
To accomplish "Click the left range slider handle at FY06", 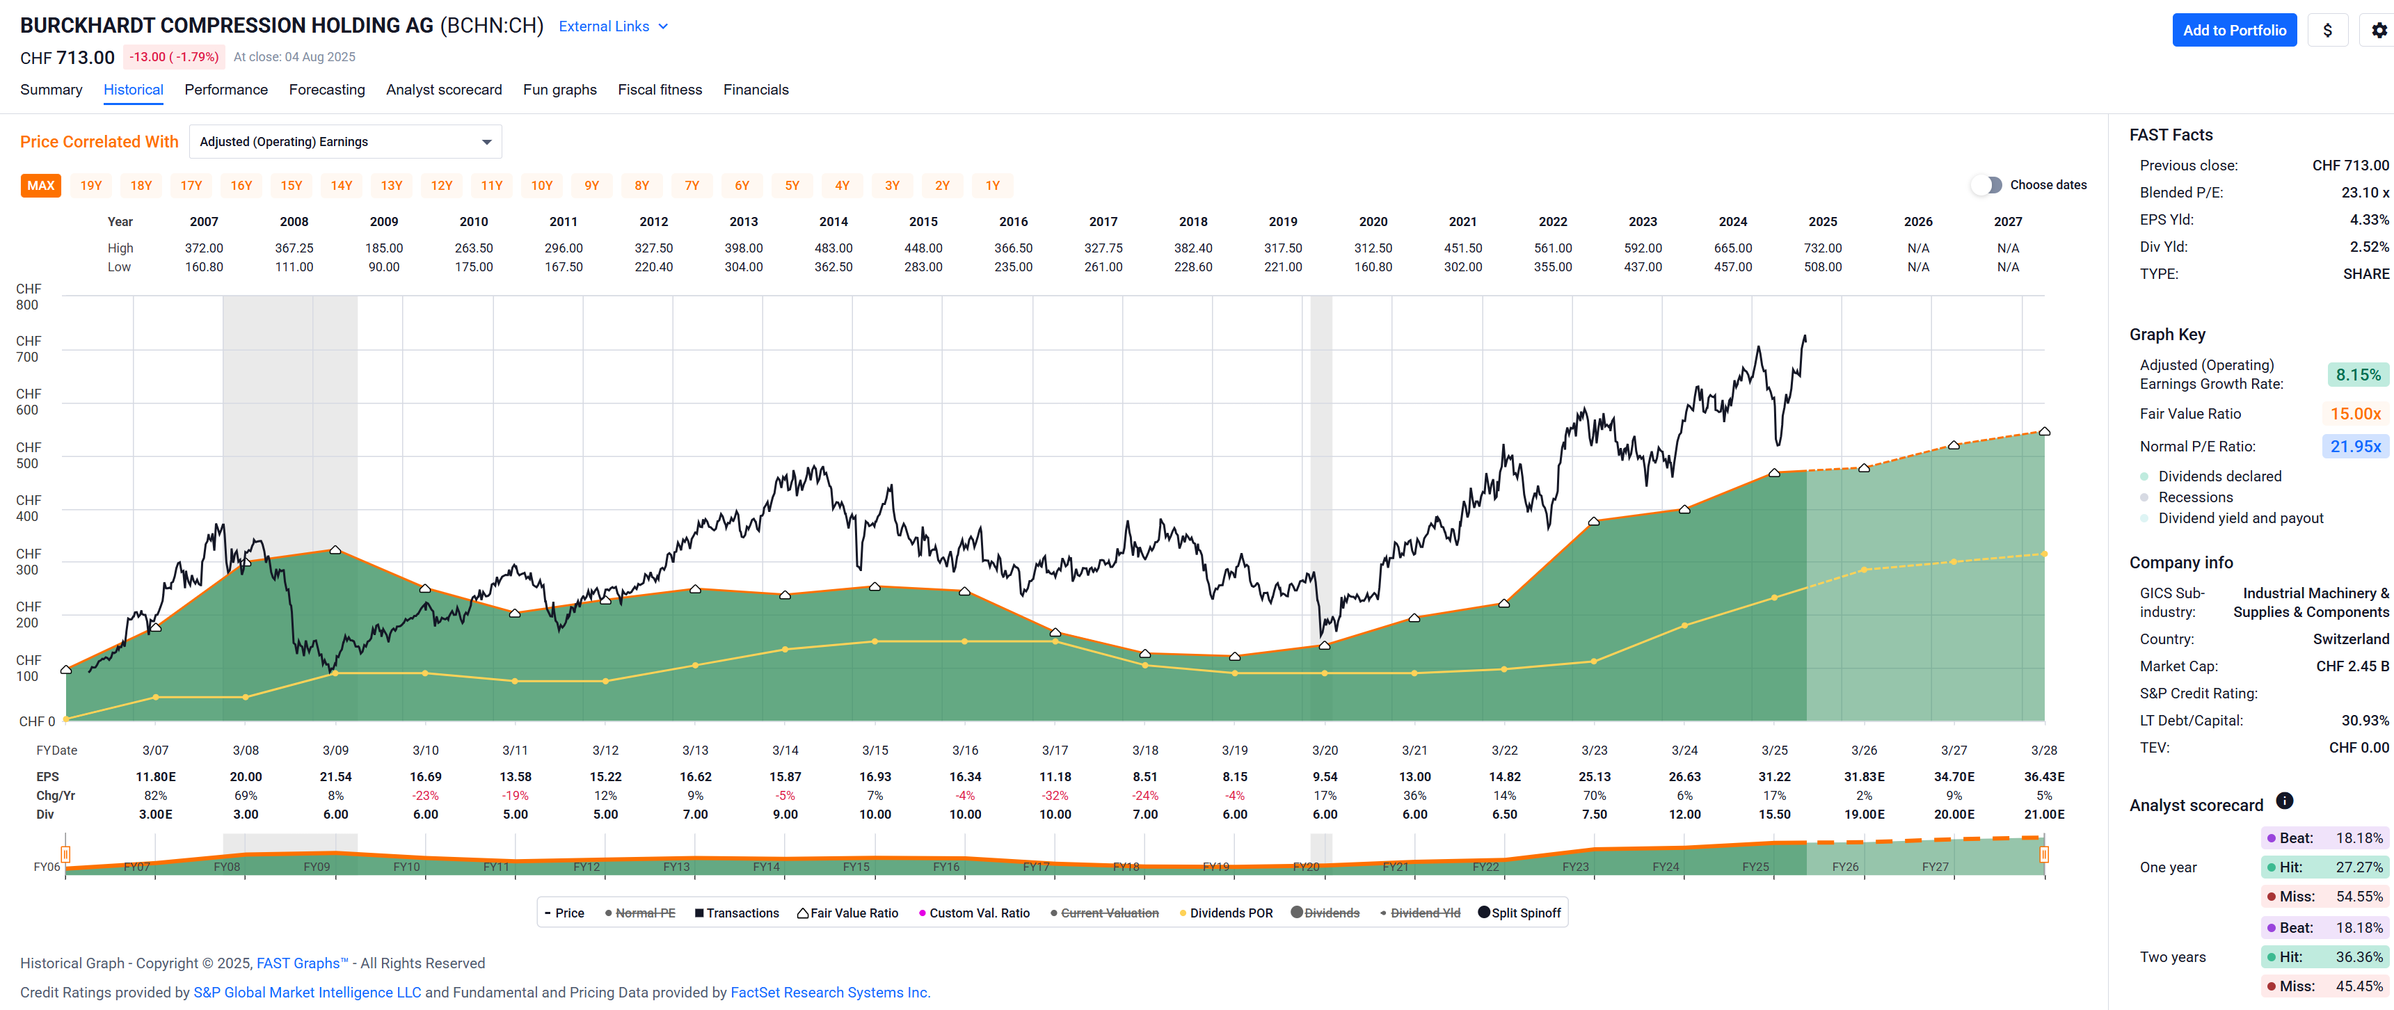I will [x=65, y=854].
